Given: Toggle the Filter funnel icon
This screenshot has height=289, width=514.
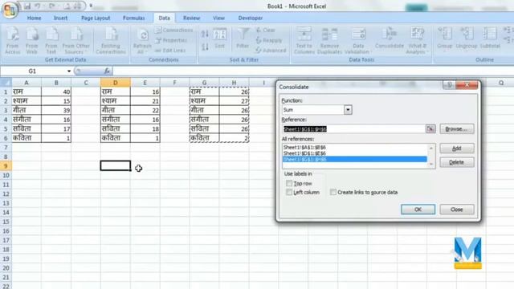Looking at the screenshot, I should click(243, 39).
